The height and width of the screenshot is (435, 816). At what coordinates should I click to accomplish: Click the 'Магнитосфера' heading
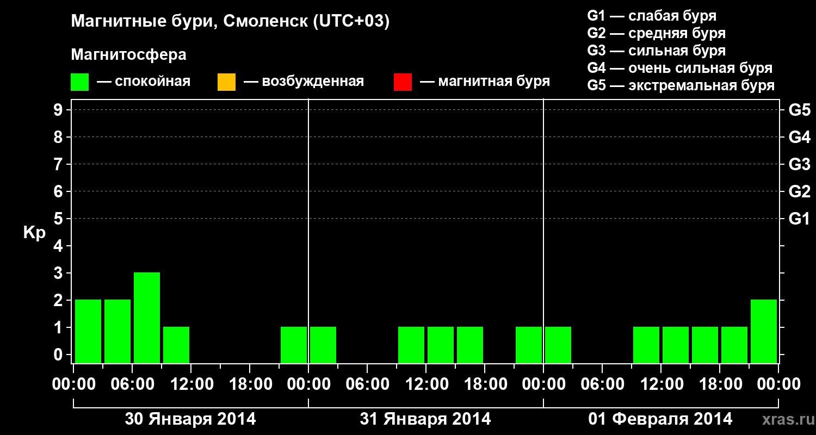click(128, 55)
